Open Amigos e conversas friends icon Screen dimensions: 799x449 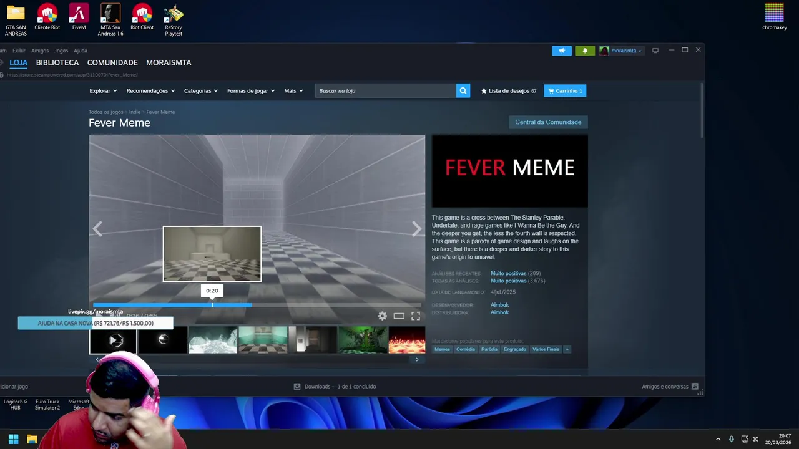(695, 387)
